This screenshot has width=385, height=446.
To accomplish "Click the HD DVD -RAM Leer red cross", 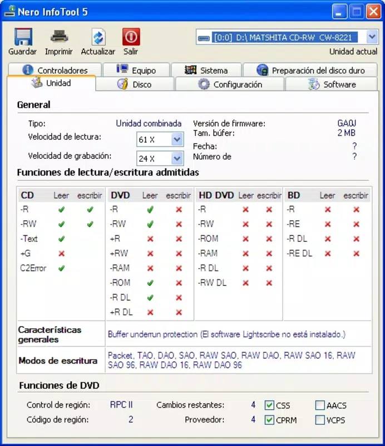I will 245,254.
